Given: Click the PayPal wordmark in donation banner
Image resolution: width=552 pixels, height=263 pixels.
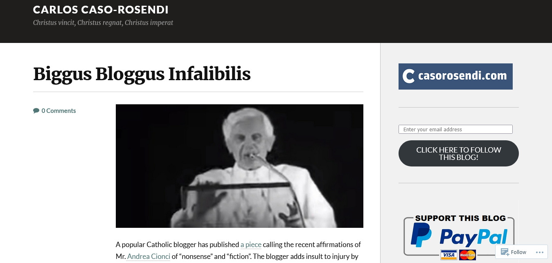Looking at the screenshot, I should point(473,237).
